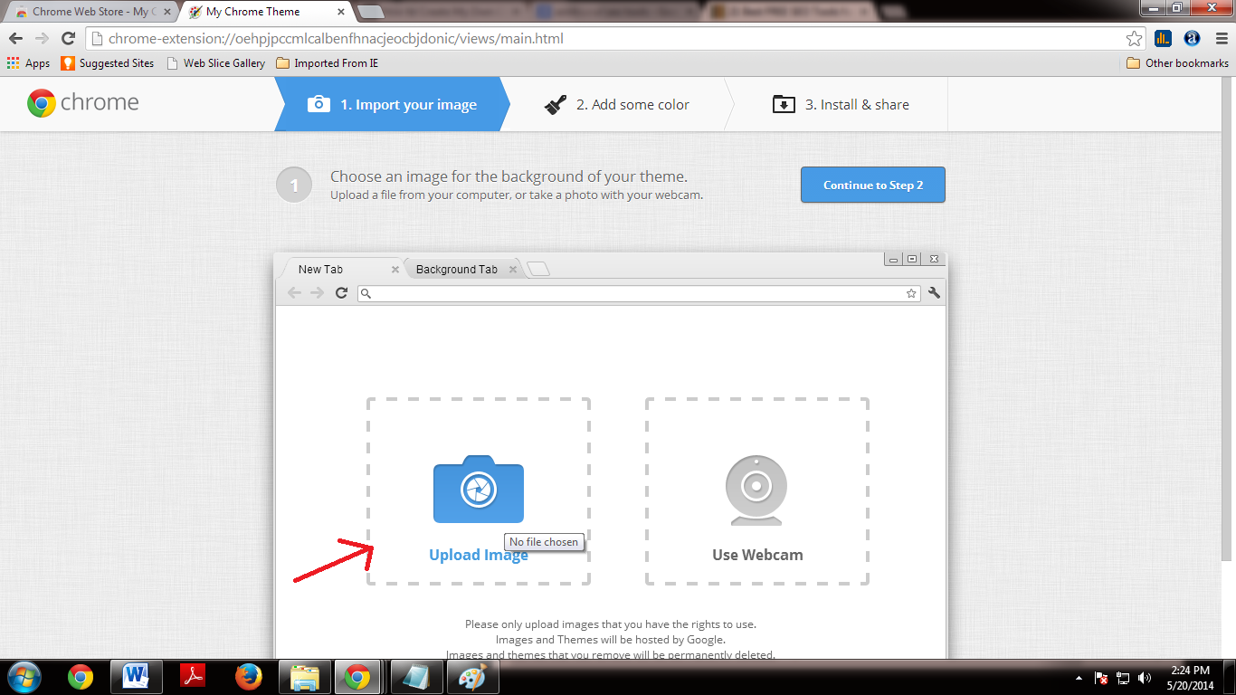This screenshot has height=695, width=1236.
Task: Open Suggested Sites bookmark
Action: click(108, 63)
